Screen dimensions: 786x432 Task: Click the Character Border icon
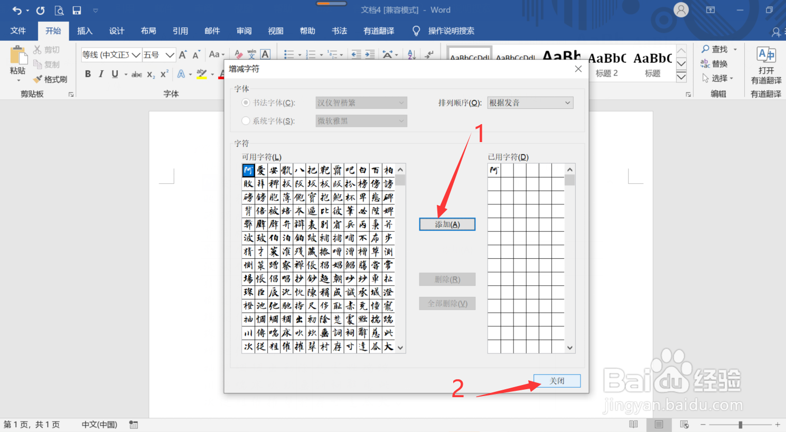click(265, 54)
